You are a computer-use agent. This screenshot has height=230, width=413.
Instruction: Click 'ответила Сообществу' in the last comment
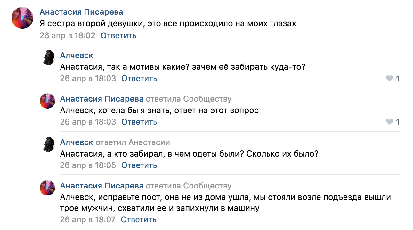189,186
